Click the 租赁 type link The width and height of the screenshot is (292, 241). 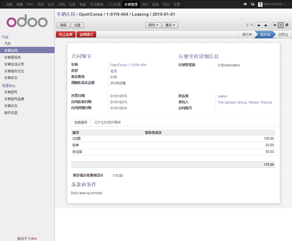coord(114,71)
